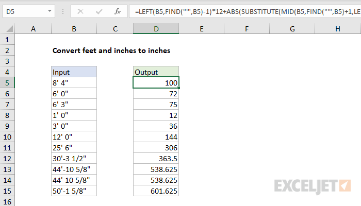Confirm the formula with checkmark icon
The image size is (361, 206).
[99, 11]
